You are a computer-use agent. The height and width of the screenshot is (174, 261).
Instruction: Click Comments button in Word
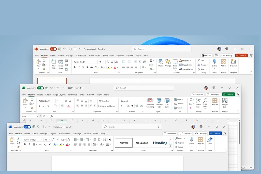click(x=170, y=134)
